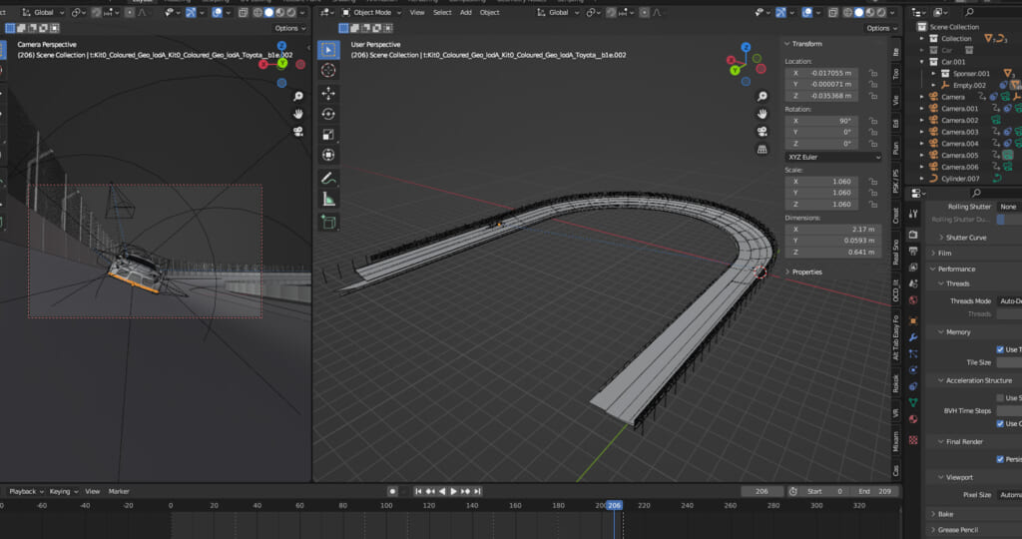Click the Options button in right viewport
The height and width of the screenshot is (539, 1022).
tap(876, 28)
